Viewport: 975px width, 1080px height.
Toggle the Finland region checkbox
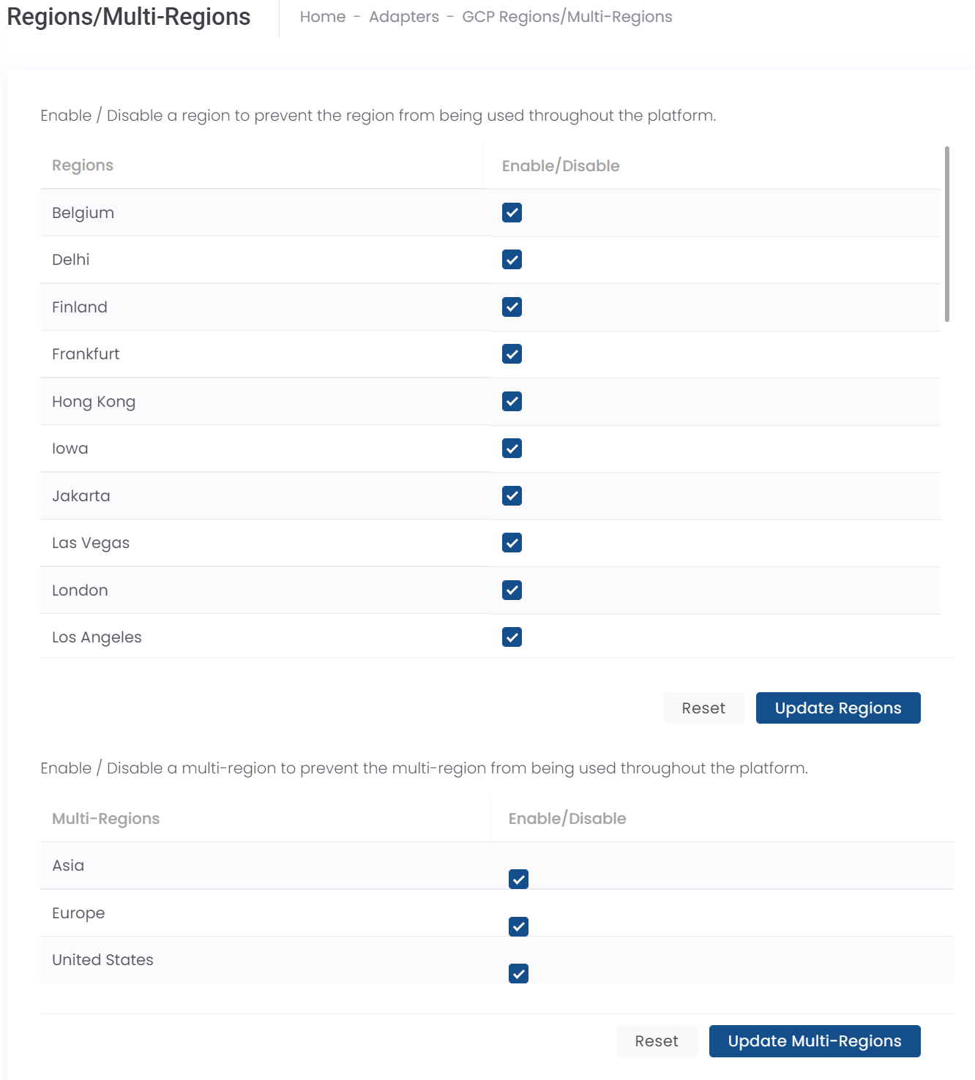[512, 307]
